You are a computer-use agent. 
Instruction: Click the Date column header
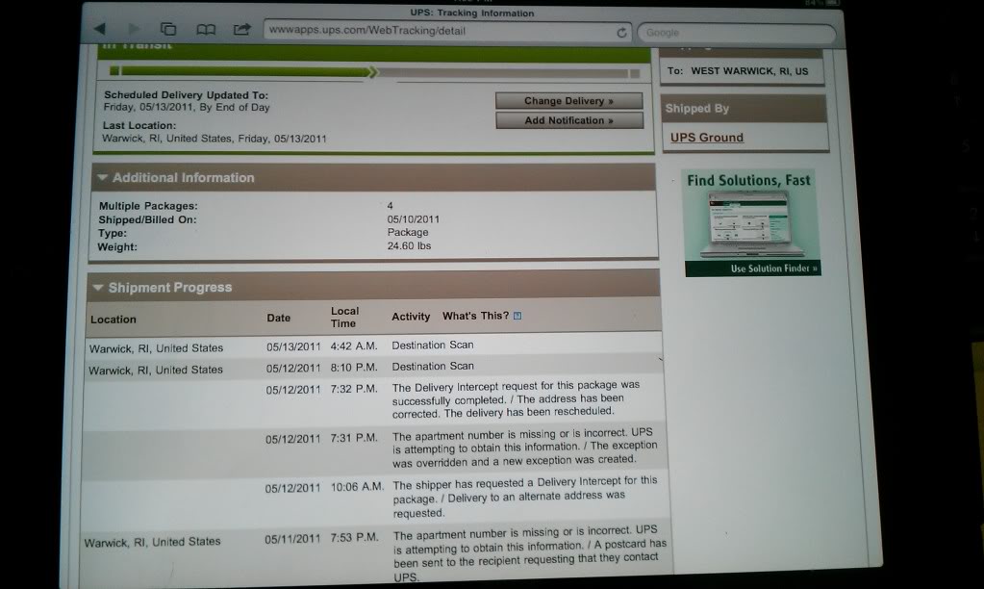click(x=278, y=318)
